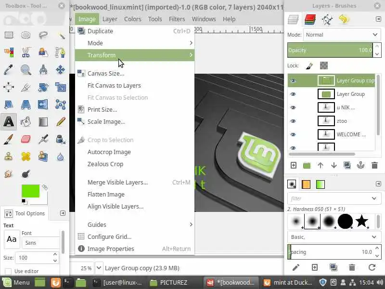Image resolution: width=385 pixels, height=289 pixels.
Task: Swap foreground and background colors
Action: pos(45,187)
